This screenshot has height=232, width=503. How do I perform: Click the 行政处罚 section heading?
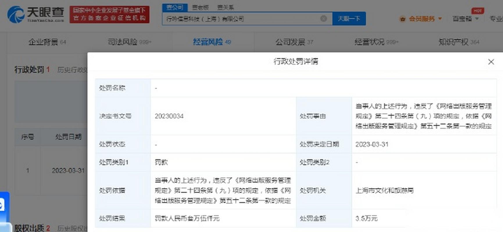(x=29, y=70)
